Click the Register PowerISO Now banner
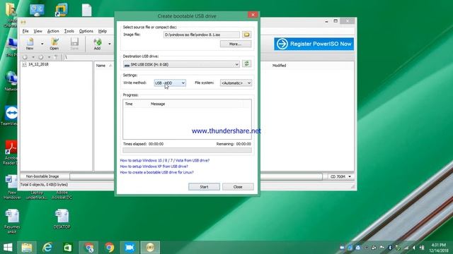The image size is (453, 254). coord(314,44)
